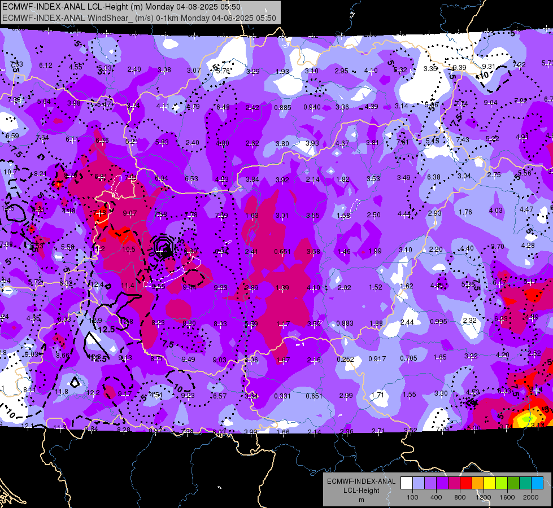Click the '8.80' grid value

(x=189, y=323)
